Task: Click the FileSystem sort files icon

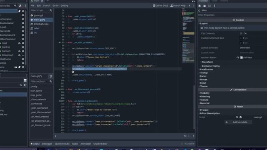Action: tap(25, 85)
